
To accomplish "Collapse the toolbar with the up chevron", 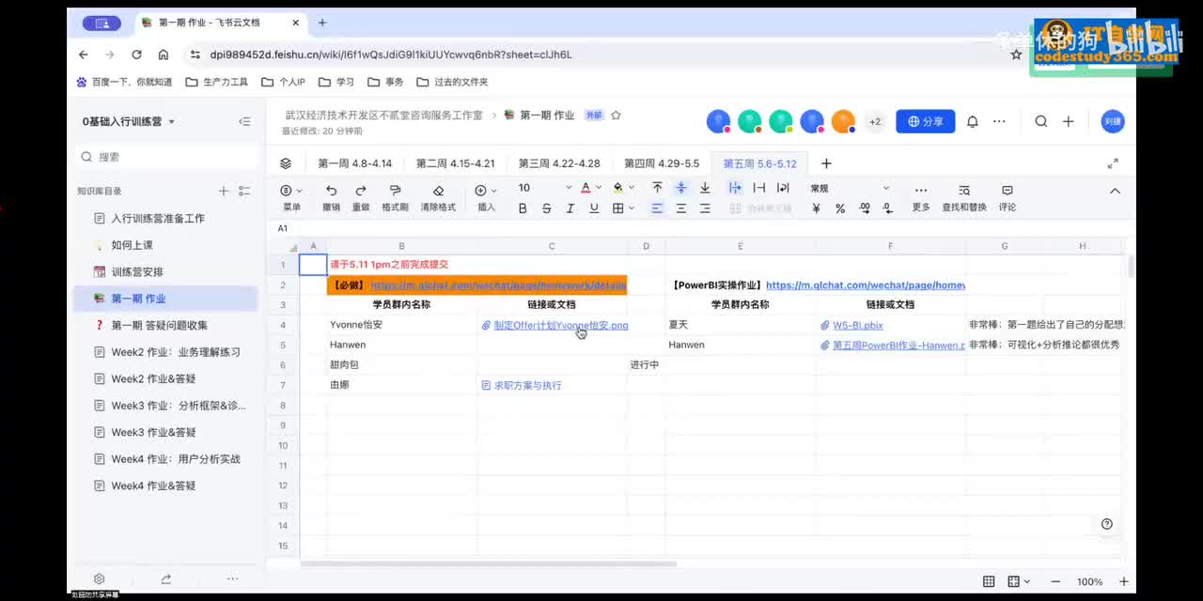I will (x=1115, y=191).
